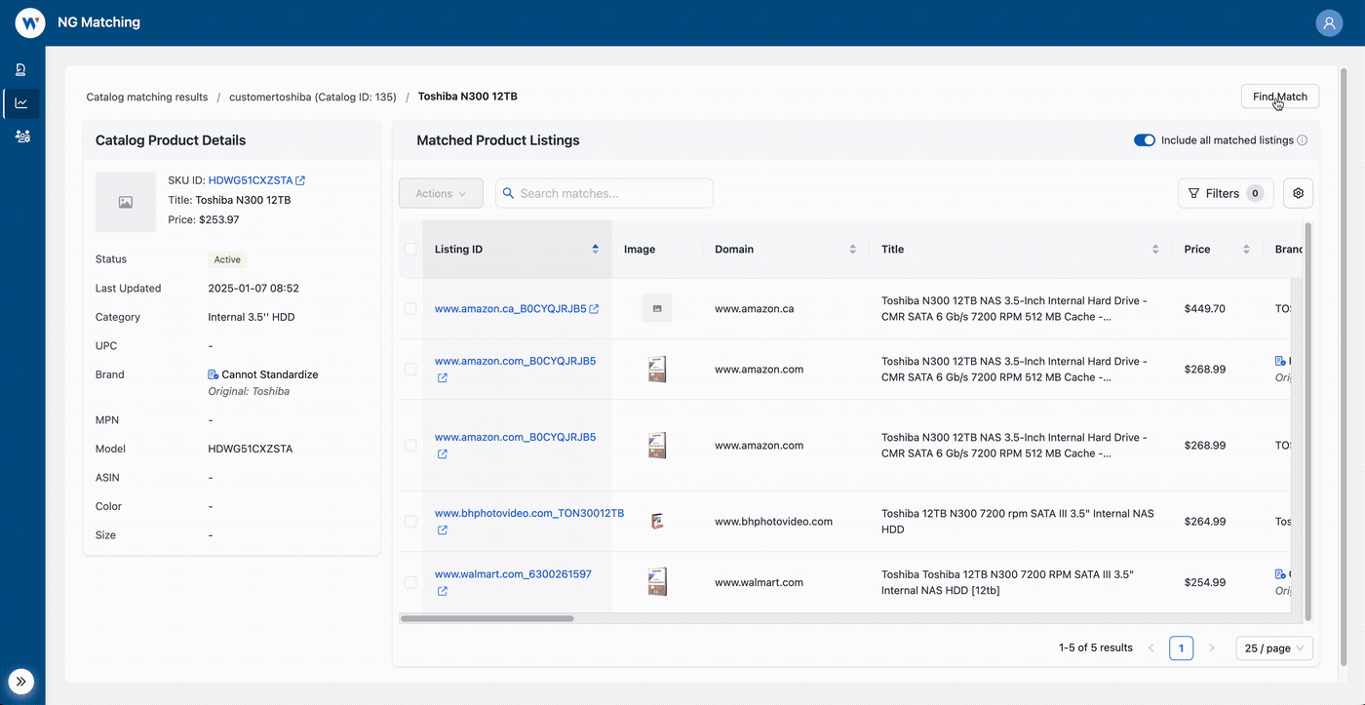Screen dimensions: 1365x705
Task: Click the Matched Product Listings heading
Action: point(498,140)
